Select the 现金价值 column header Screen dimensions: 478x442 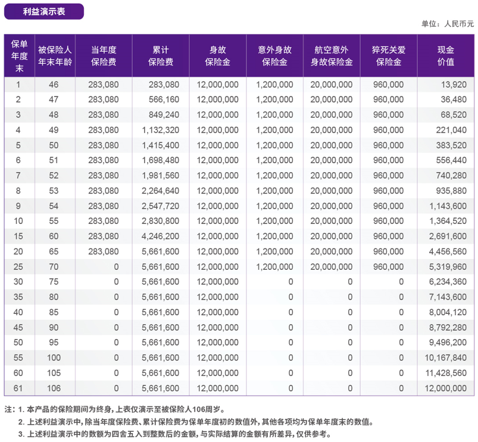tap(446, 56)
